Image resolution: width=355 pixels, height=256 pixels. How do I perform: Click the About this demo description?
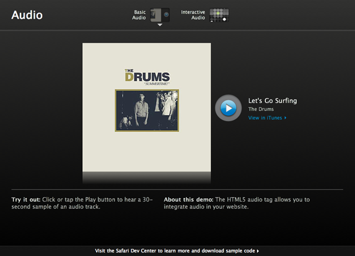[237, 203]
